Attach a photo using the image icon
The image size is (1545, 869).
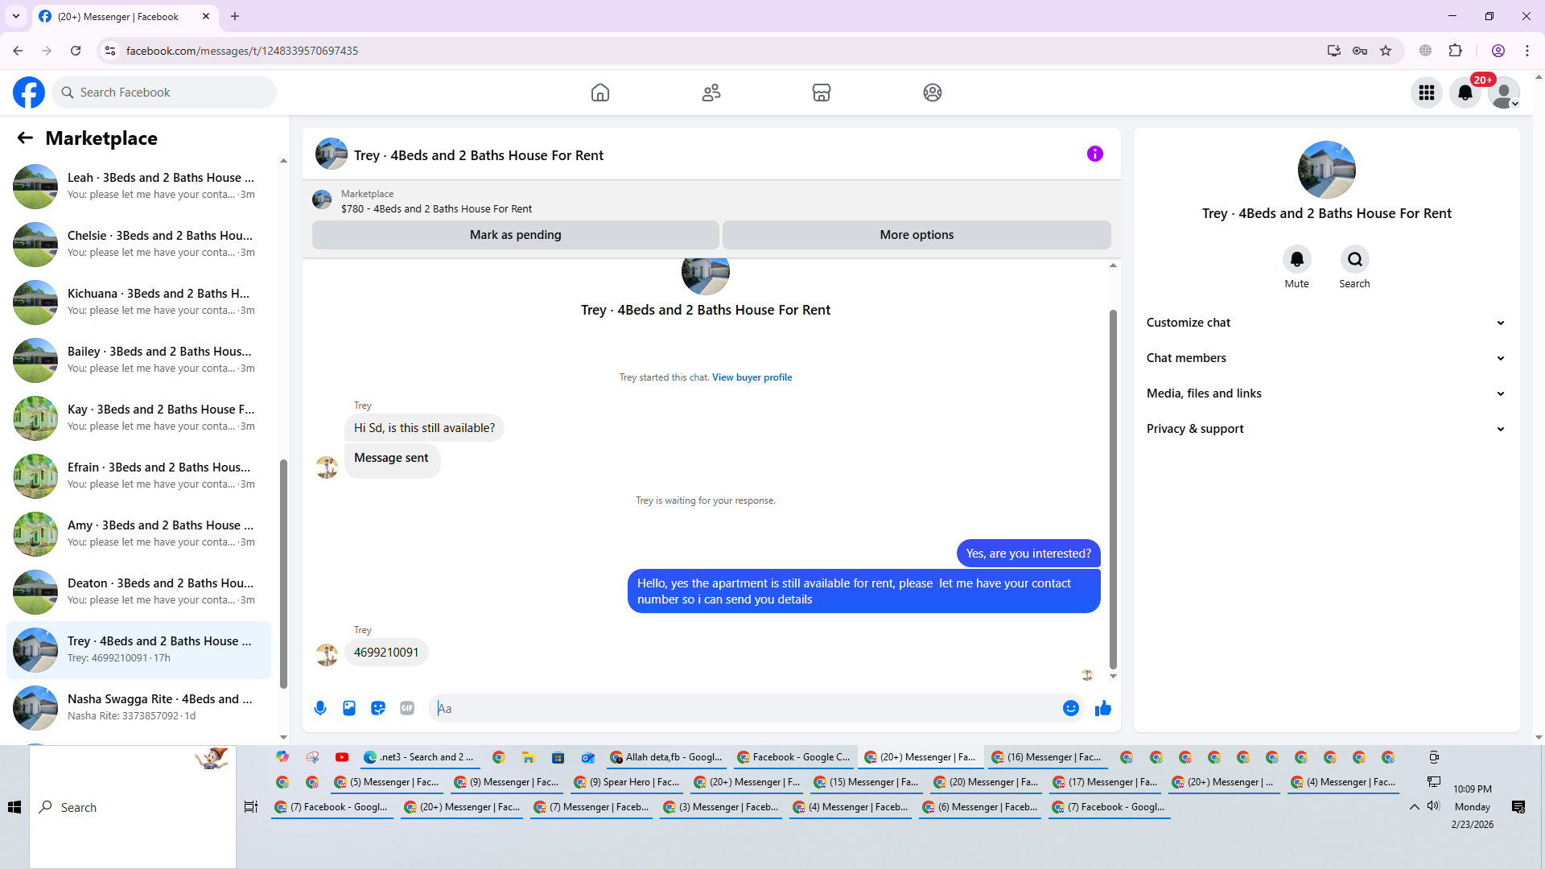349,708
